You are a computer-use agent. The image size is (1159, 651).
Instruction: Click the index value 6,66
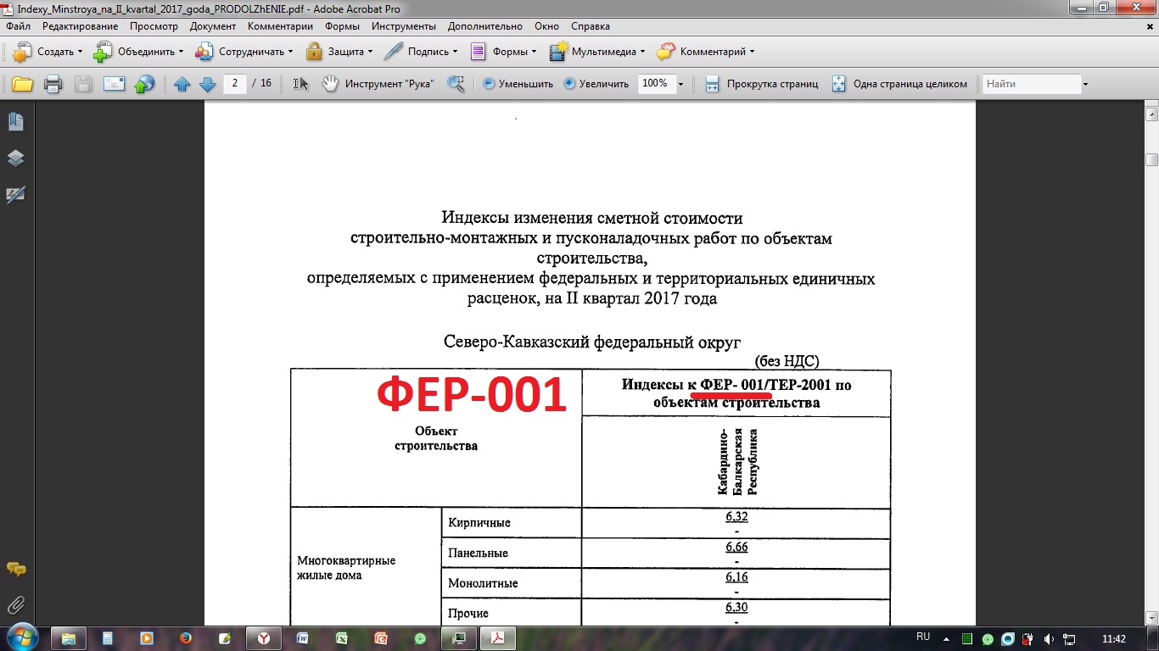736,547
